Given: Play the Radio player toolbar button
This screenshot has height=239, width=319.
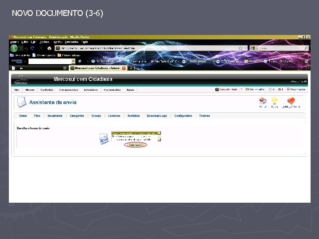Looking at the screenshot, I should 184,62.
